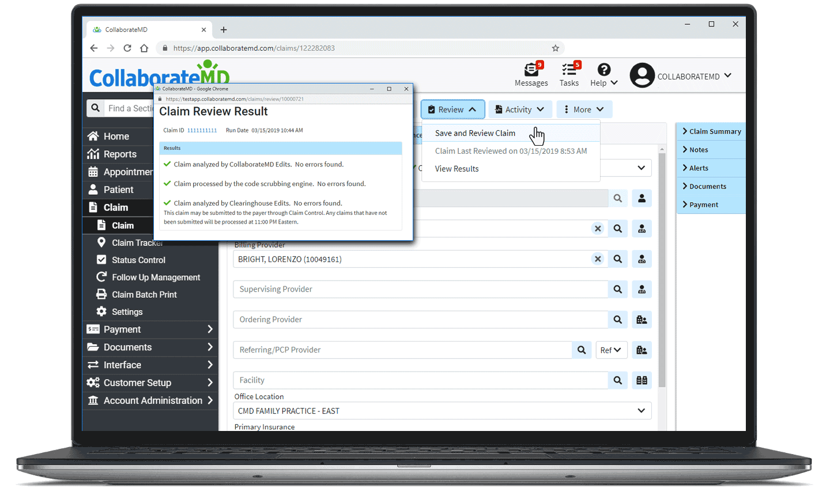The image size is (830, 488).
Task: Go to Home in the sidebar
Action: [118, 137]
